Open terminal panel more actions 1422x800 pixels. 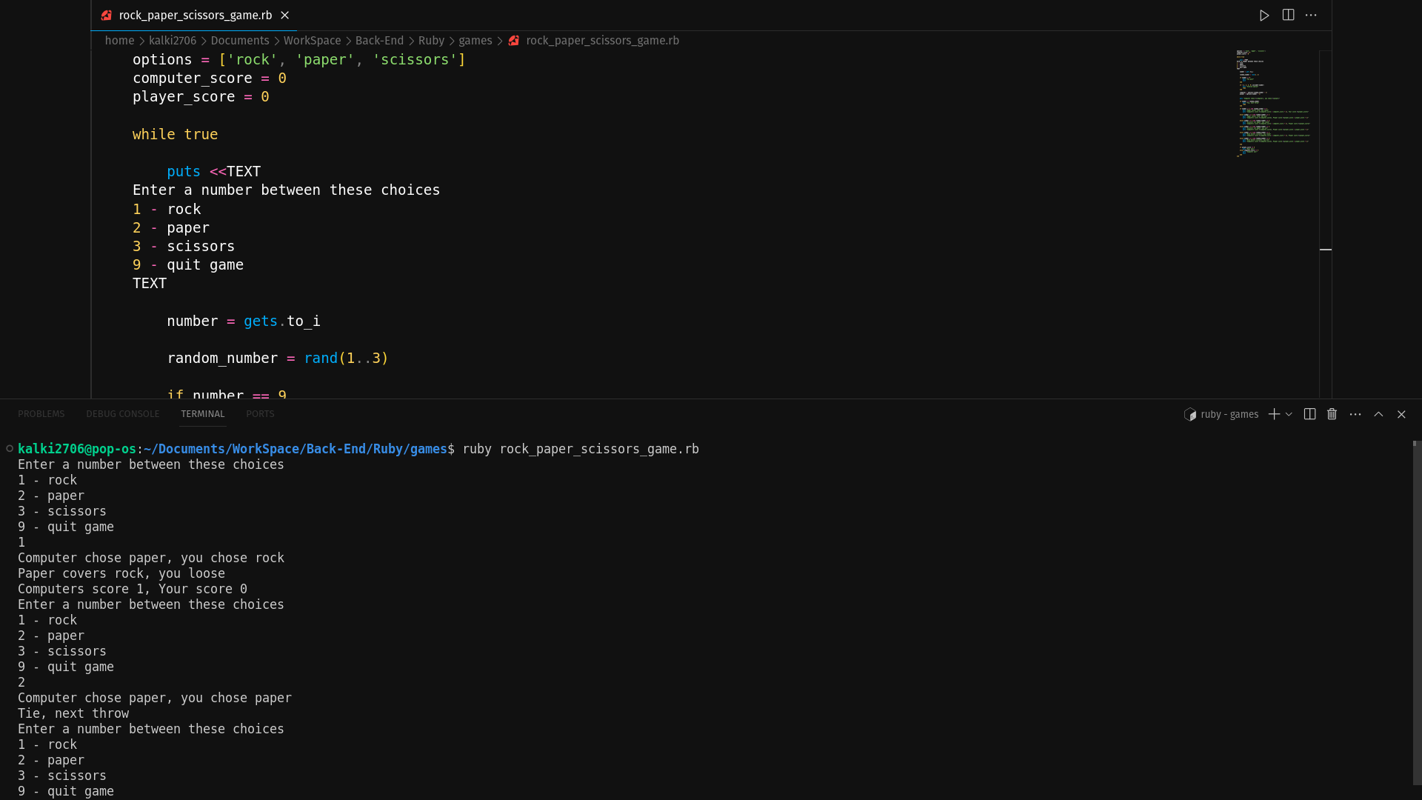(x=1355, y=414)
